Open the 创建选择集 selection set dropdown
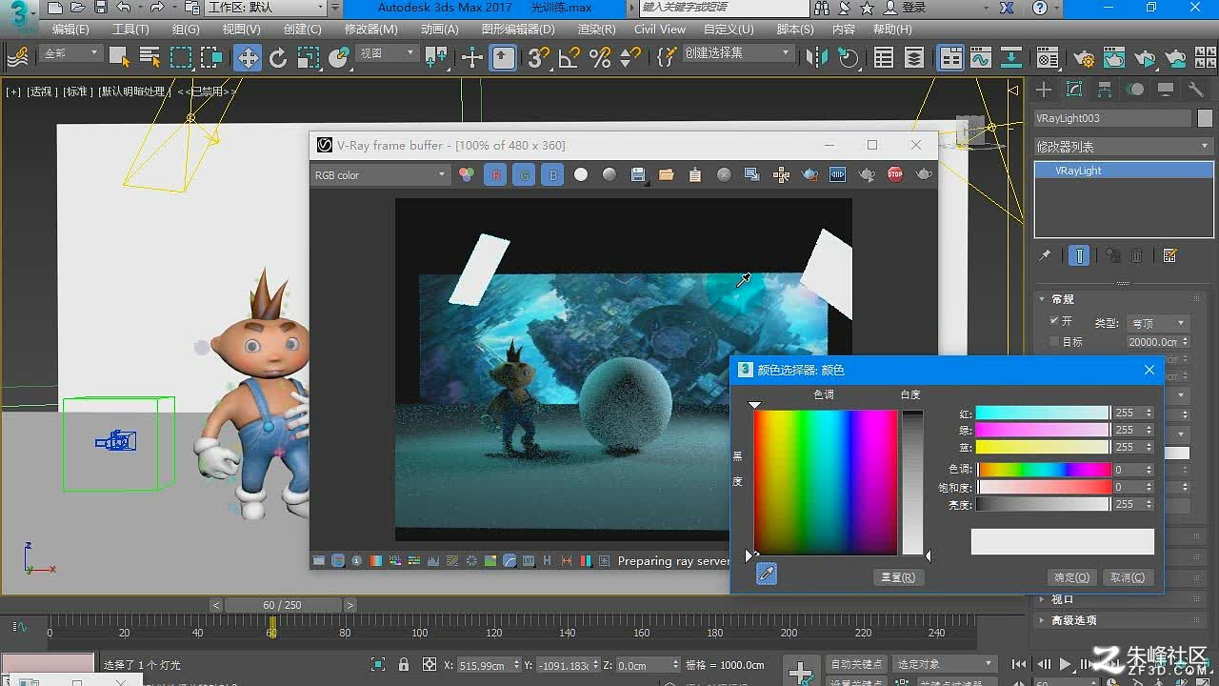The image size is (1219, 686). [737, 53]
